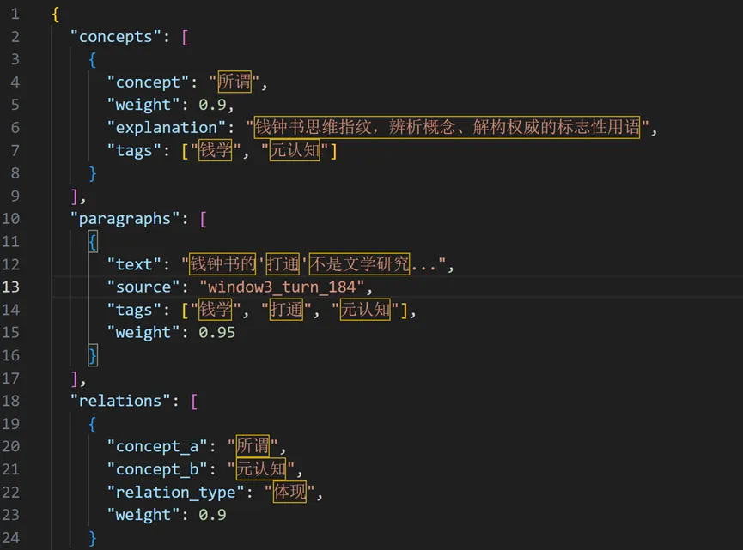The image size is (743, 550).
Task: Click the highlighted opening brace on line 11
Action: click(x=93, y=242)
